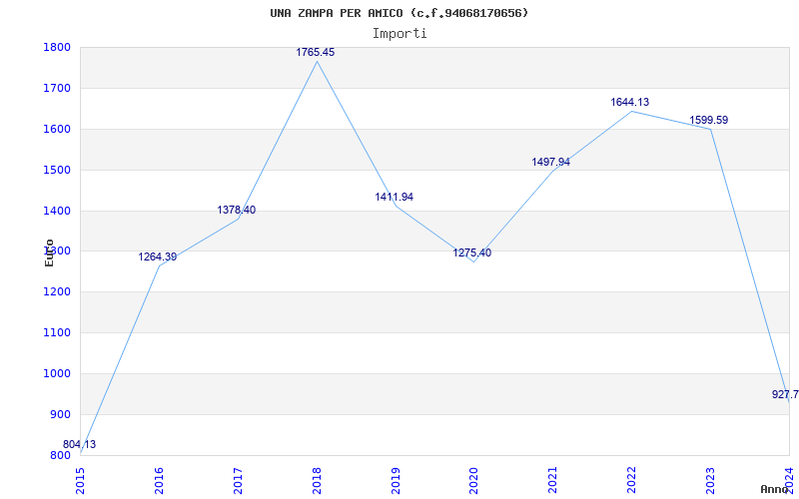Click the 2017 x-axis label
The width and height of the screenshot is (799, 499).
point(238,481)
